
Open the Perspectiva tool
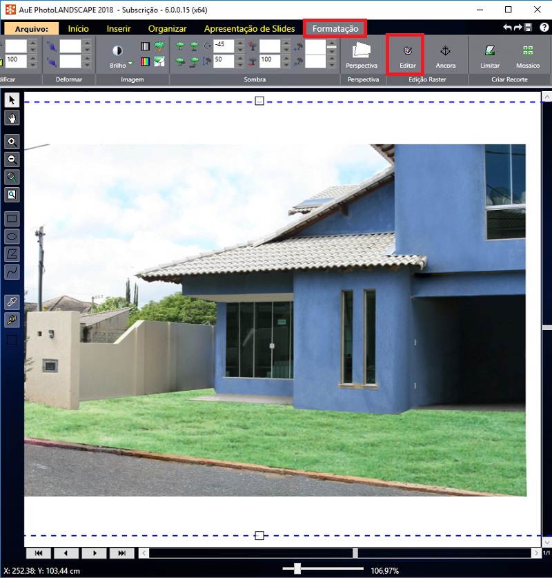tap(362, 55)
